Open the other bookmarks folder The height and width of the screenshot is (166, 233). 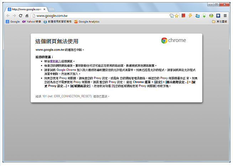[x=219, y=22]
